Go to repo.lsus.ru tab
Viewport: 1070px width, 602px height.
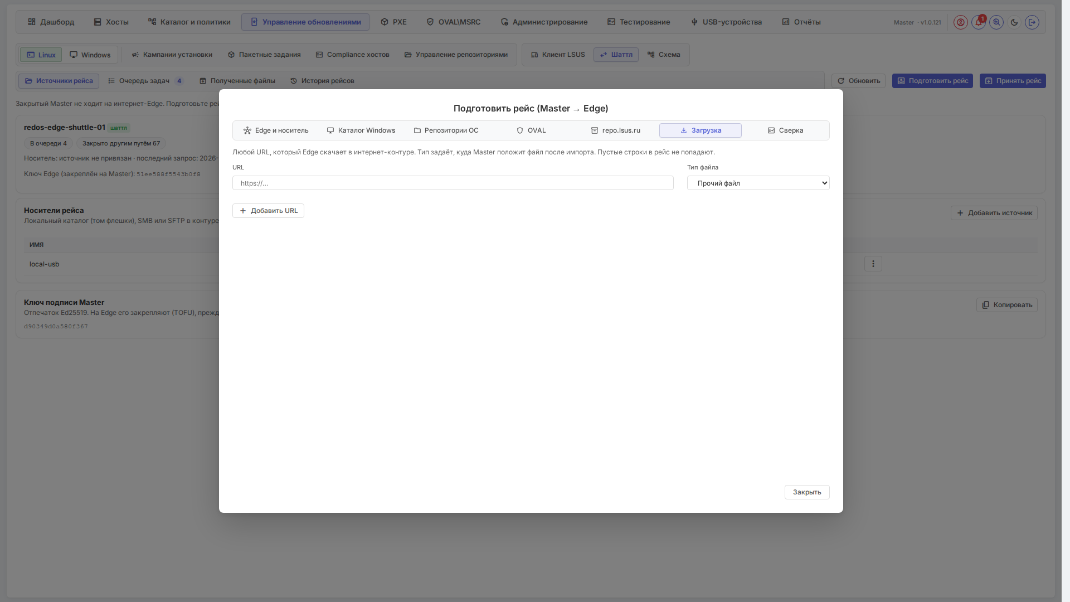[616, 130]
